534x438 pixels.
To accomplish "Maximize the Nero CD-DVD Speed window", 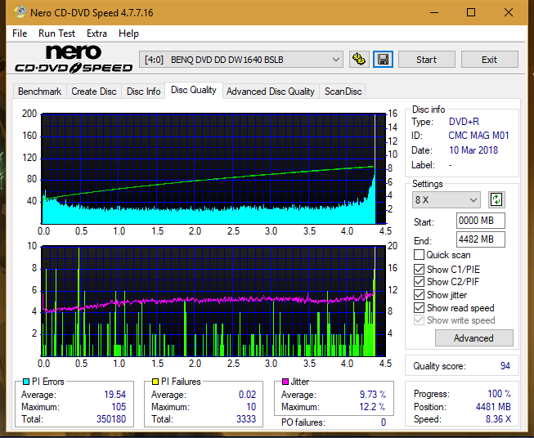I will [471, 12].
